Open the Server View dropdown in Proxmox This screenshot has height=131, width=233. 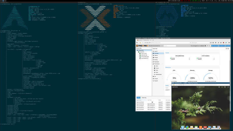pyautogui.click(x=144, y=48)
